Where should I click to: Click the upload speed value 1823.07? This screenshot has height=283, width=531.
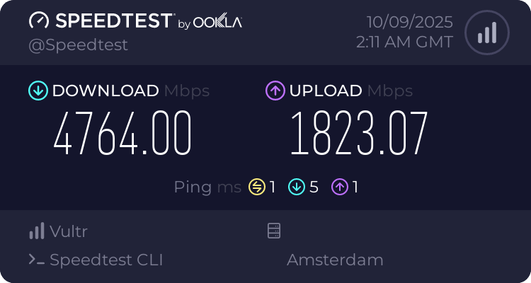click(x=359, y=134)
